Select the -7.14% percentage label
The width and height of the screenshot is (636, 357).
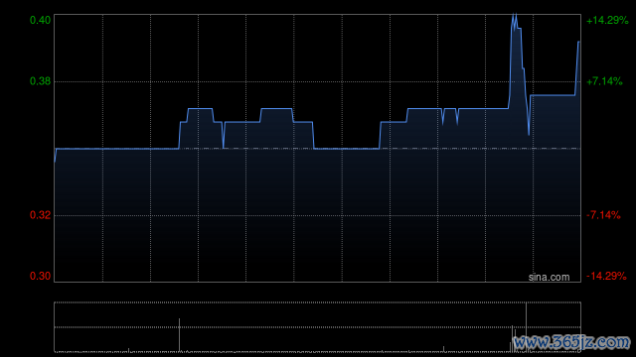(x=603, y=215)
